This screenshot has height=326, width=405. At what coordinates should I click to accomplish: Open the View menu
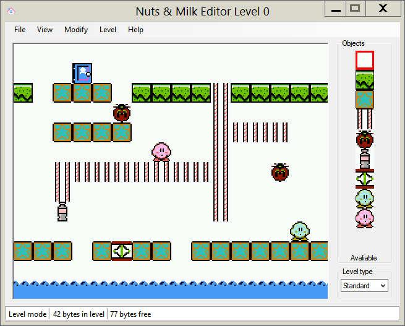click(45, 30)
